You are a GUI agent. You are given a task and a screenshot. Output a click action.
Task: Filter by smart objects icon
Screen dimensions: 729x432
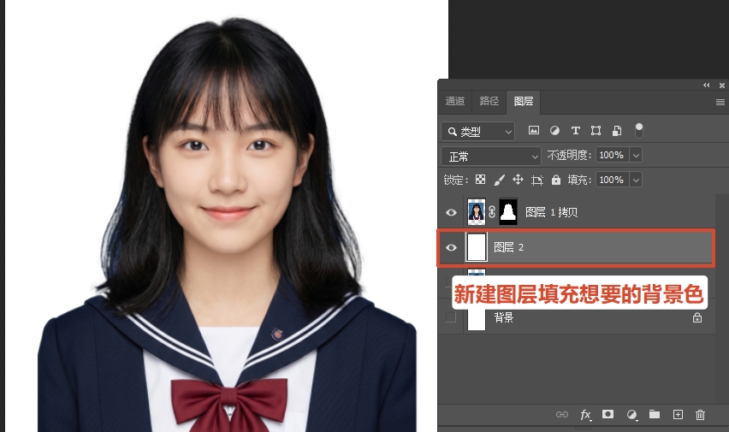617,131
